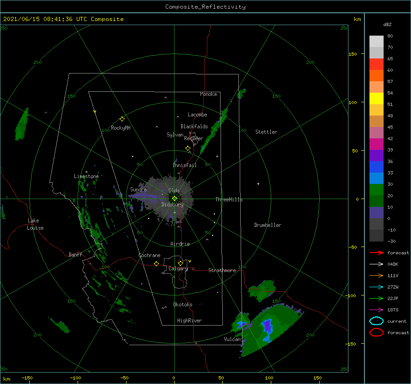Click the Didsbury town label
This screenshot has height=384, width=411.
pos(172,205)
